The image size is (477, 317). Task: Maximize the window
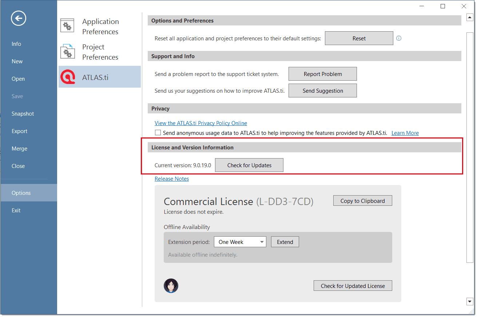443,6
